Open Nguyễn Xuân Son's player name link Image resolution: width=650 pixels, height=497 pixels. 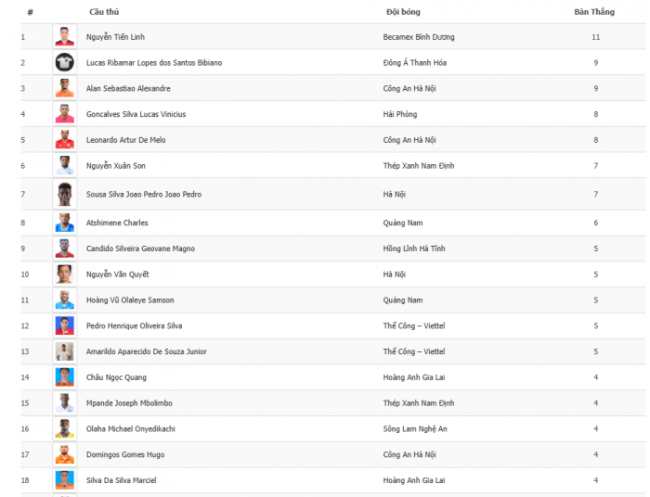coord(116,166)
